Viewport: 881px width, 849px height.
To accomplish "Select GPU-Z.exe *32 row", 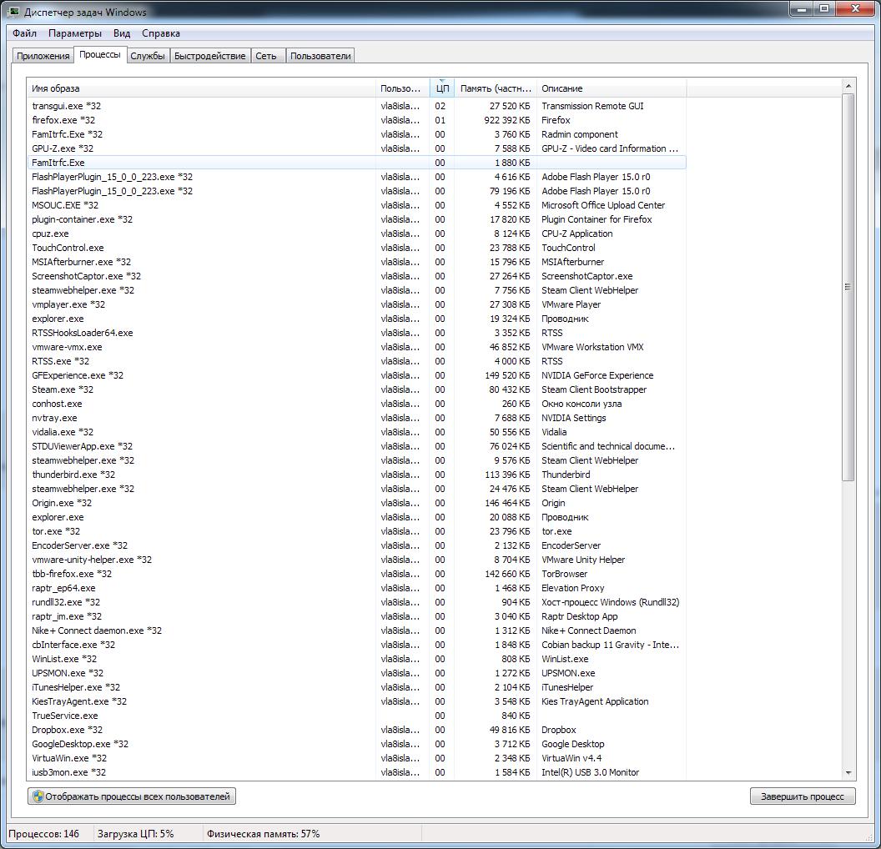I will pyautogui.click(x=357, y=148).
